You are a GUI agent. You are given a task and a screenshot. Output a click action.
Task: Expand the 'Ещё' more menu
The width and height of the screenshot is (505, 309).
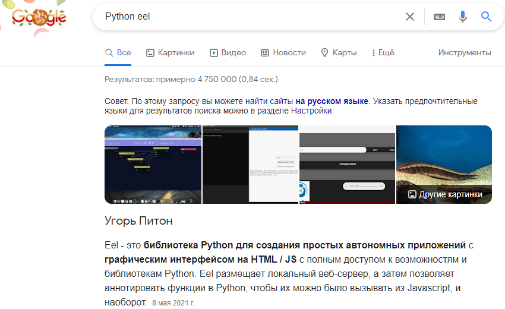(x=383, y=52)
